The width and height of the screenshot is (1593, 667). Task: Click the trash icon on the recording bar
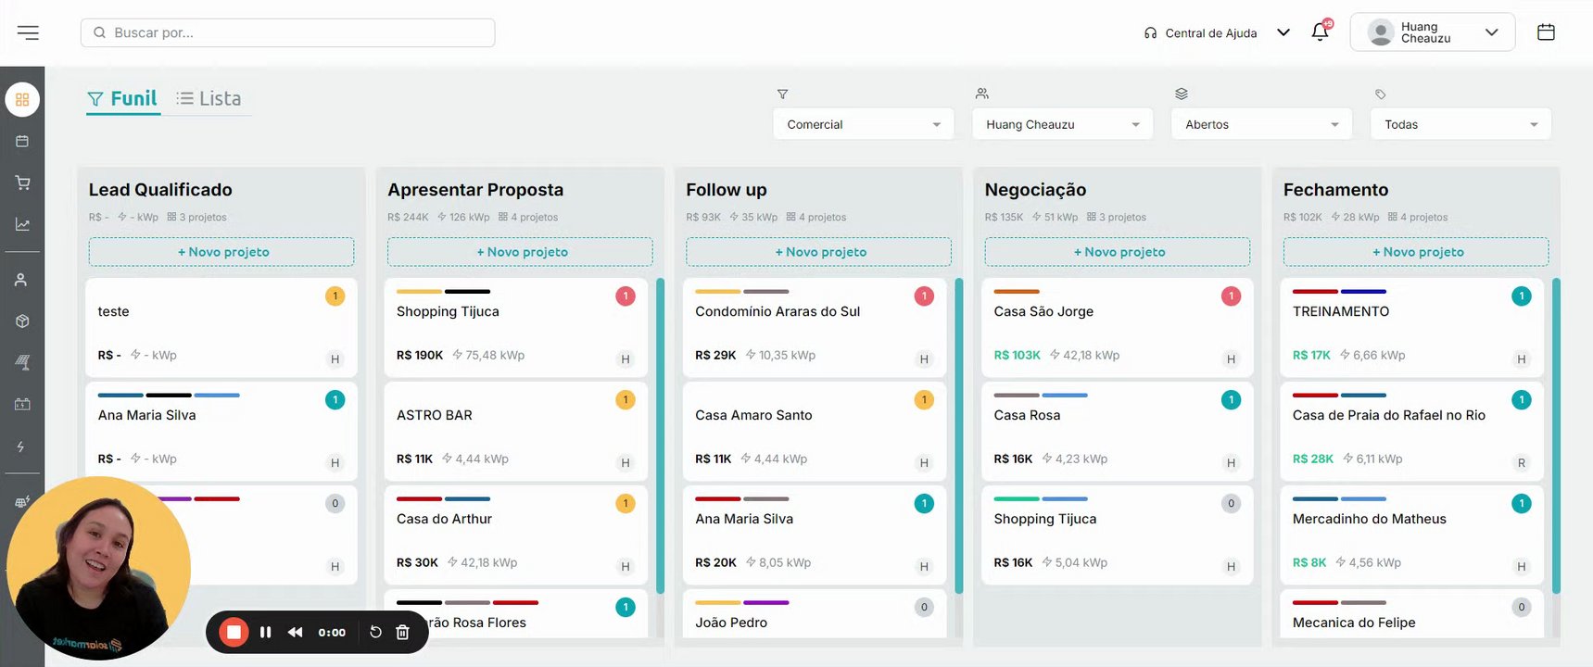point(402,632)
